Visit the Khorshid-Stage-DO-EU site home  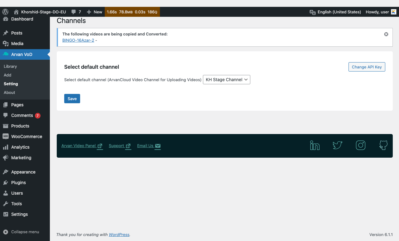pos(40,12)
